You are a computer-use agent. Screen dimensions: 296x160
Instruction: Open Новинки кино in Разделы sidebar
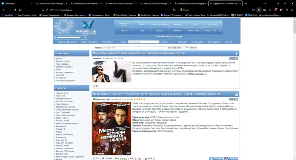pos(62,93)
